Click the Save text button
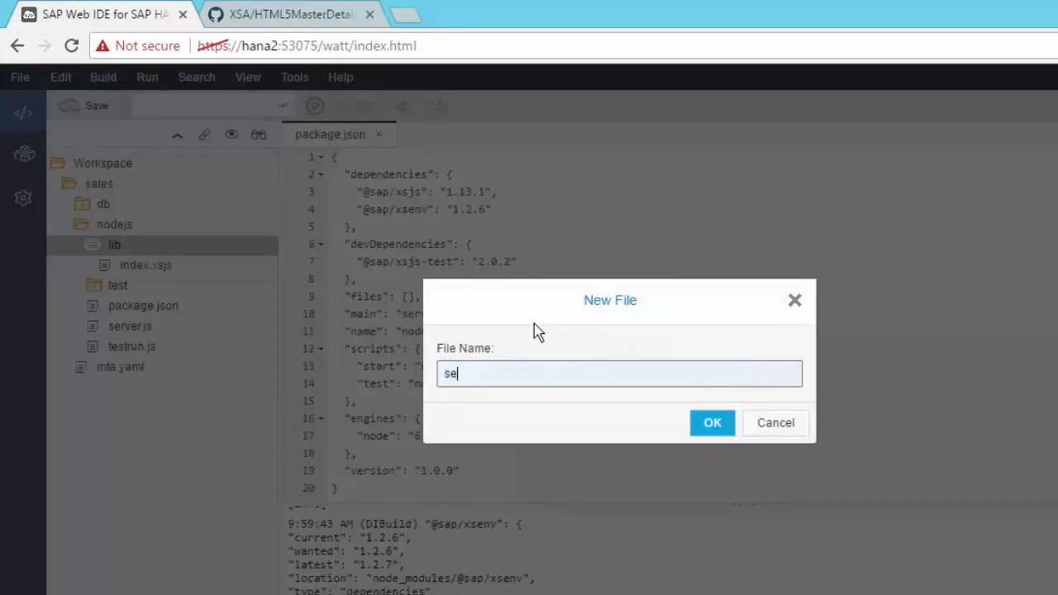The width and height of the screenshot is (1058, 595). point(97,106)
